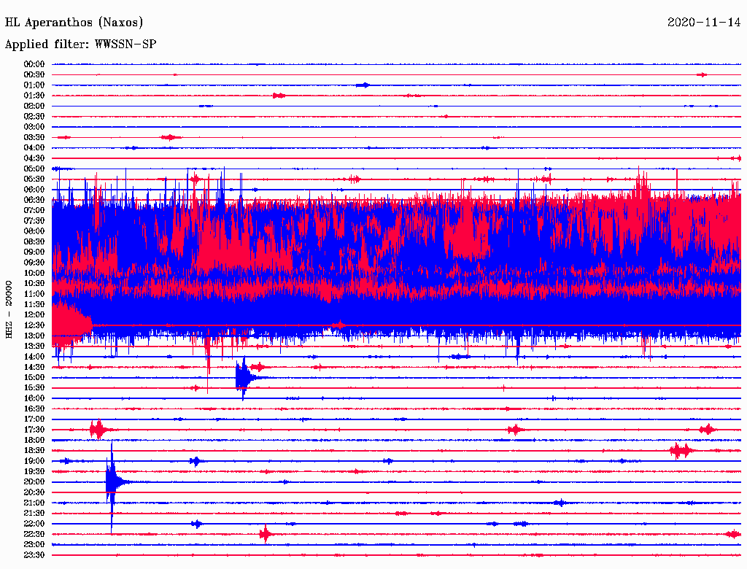
Task: Select the 13:30 time label
Action: point(34,347)
